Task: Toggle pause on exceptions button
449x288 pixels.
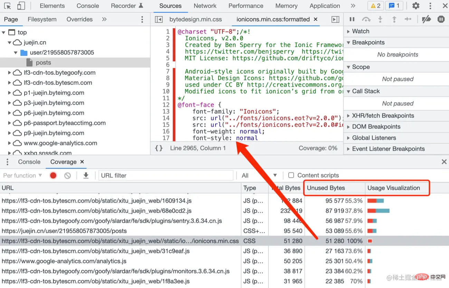Action: click(441, 19)
